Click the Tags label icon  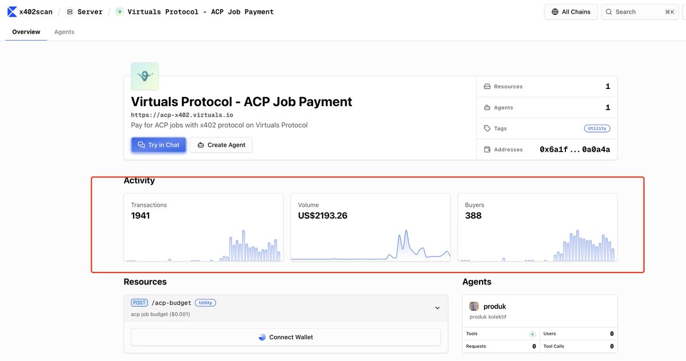tap(486, 128)
